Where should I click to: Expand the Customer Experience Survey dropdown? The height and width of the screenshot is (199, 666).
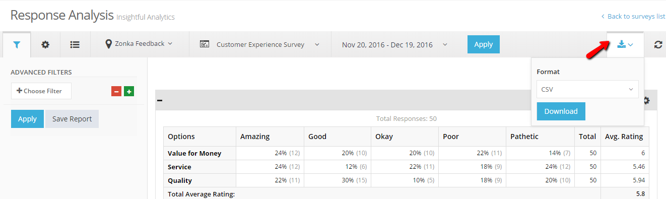click(260, 44)
